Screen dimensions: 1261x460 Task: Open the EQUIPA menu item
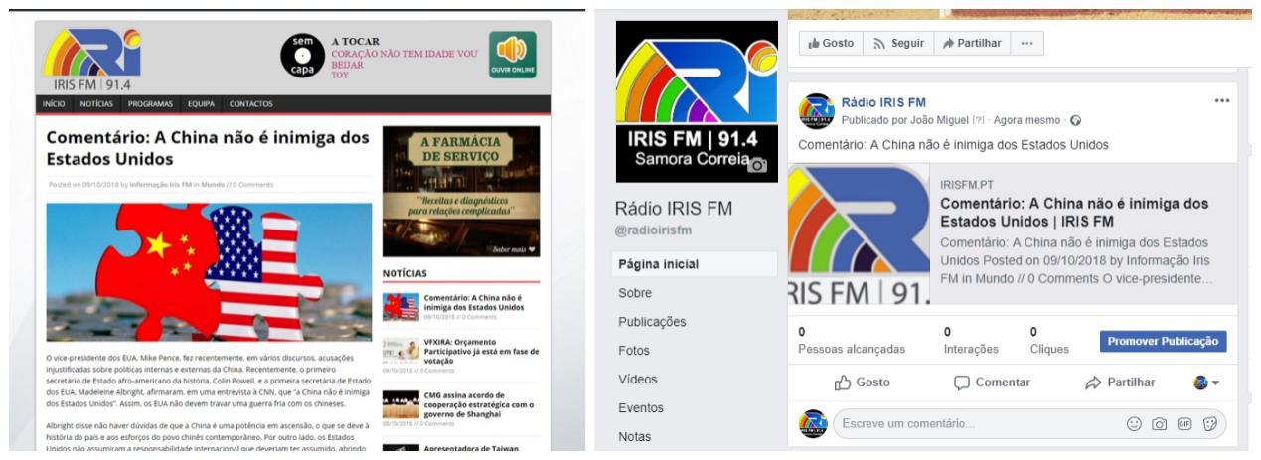202,103
